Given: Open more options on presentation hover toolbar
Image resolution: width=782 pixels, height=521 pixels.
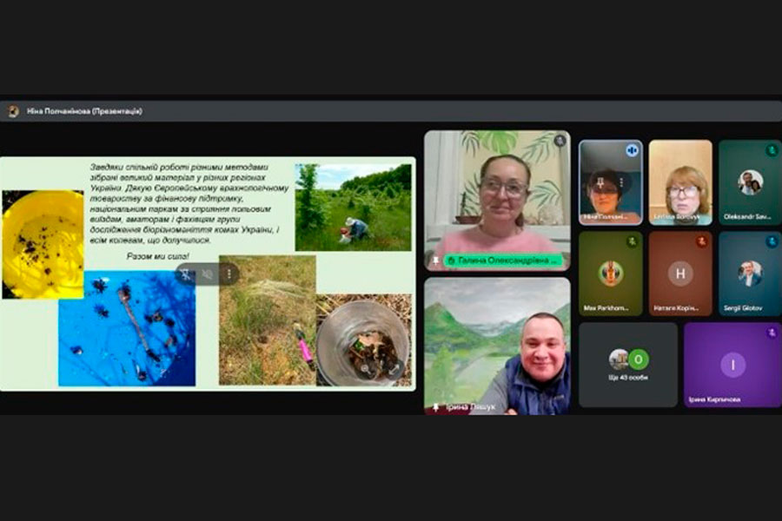Looking at the screenshot, I should pos(229,274).
